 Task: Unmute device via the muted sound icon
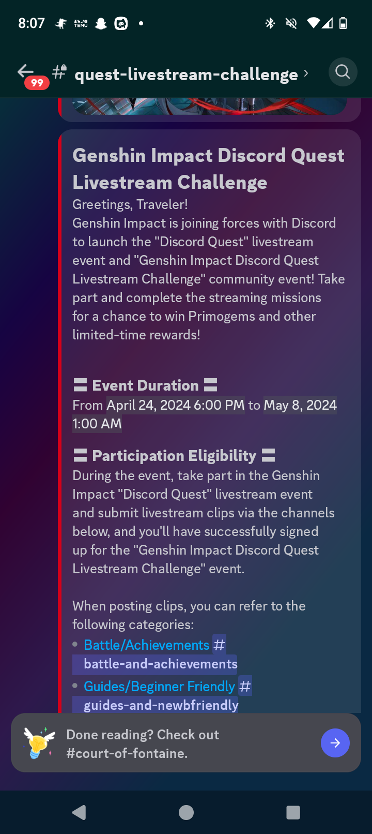tap(290, 23)
